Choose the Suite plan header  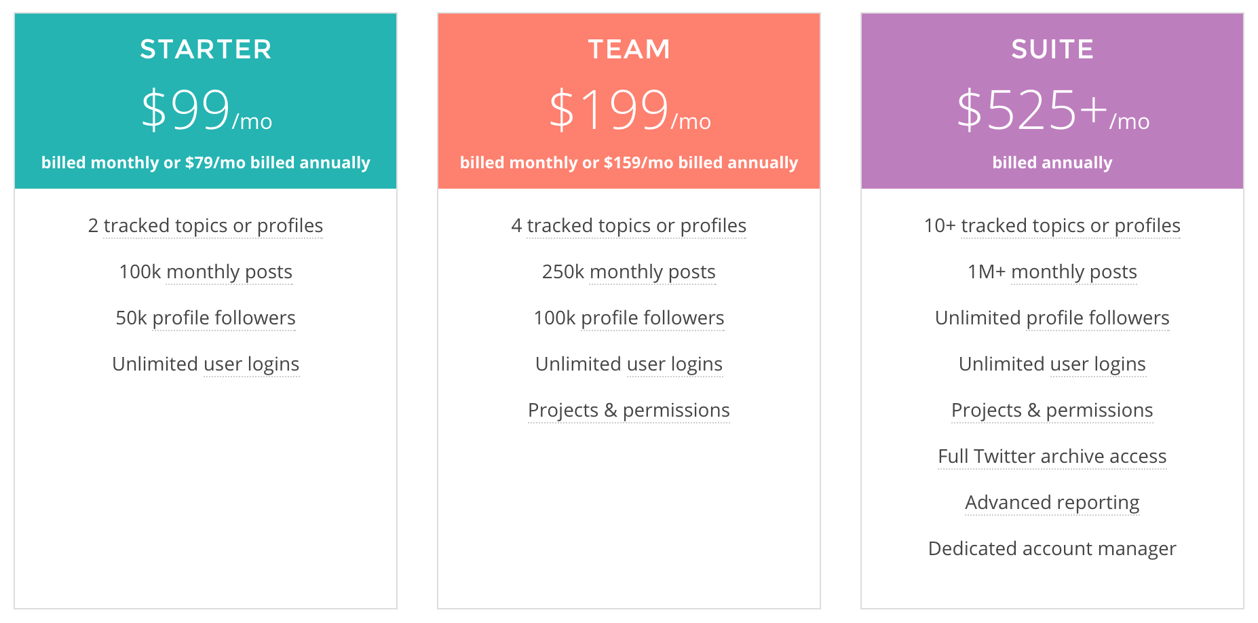1052,101
